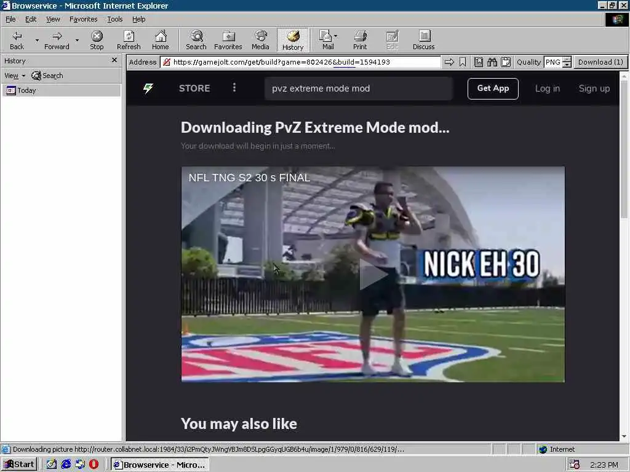Click the 2:23 PM clock
This screenshot has width=630, height=472.
pos(604,465)
